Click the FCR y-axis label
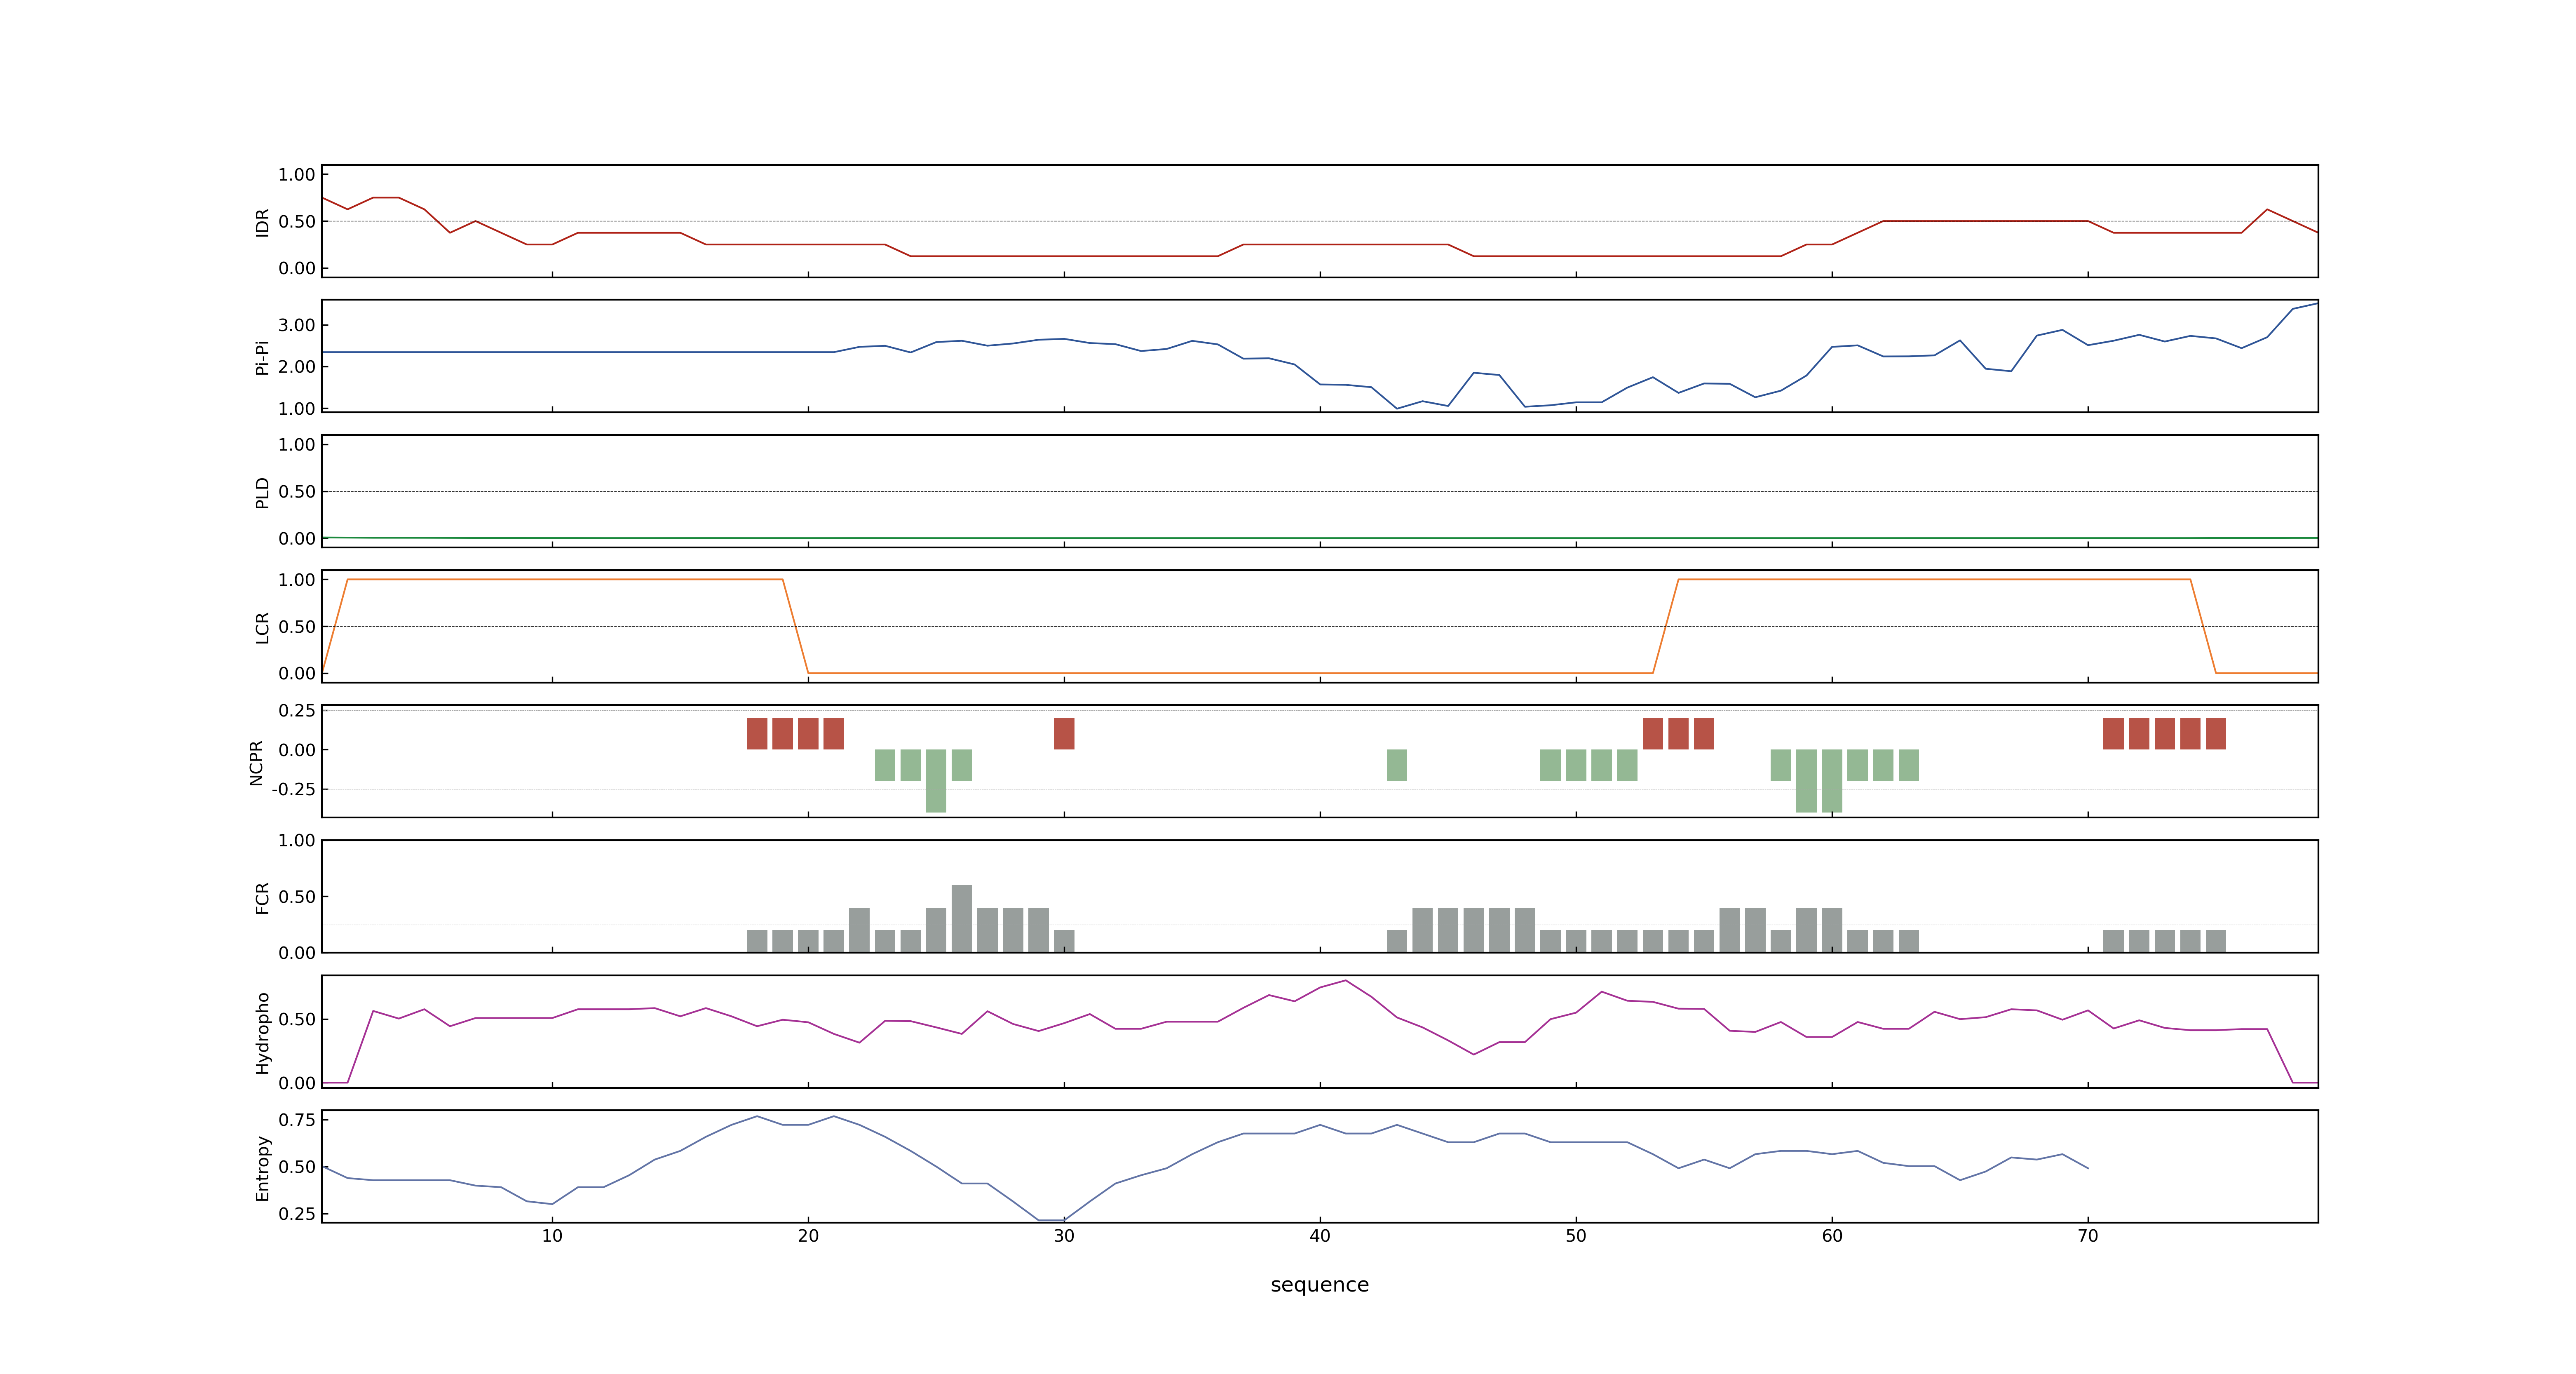Image resolution: width=2576 pixels, height=1374 pixels. coord(262,897)
